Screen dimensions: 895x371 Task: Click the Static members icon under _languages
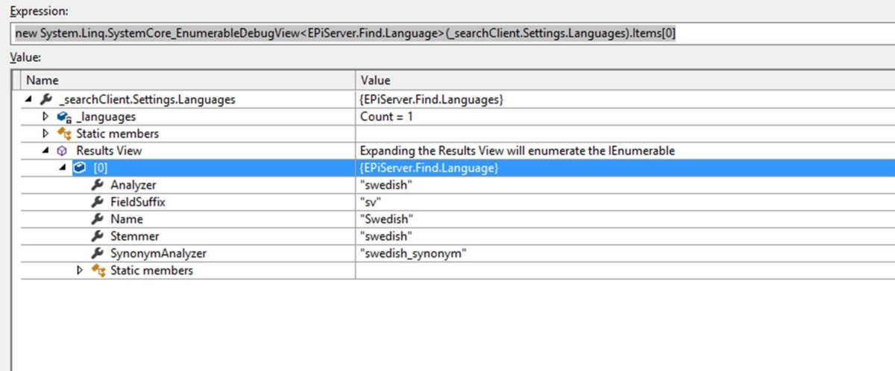point(63,134)
